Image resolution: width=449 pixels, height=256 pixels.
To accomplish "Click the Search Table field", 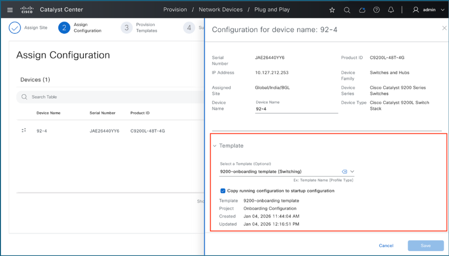I will pos(110,97).
